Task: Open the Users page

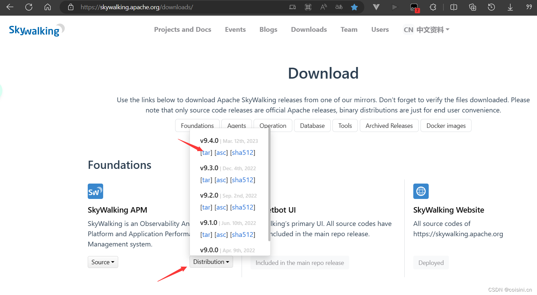Action: click(x=380, y=29)
